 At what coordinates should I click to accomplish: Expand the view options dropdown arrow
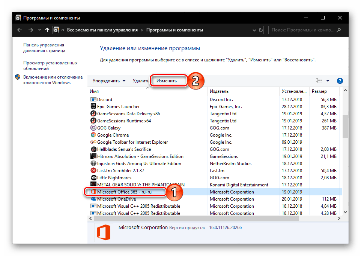click(x=328, y=81)
